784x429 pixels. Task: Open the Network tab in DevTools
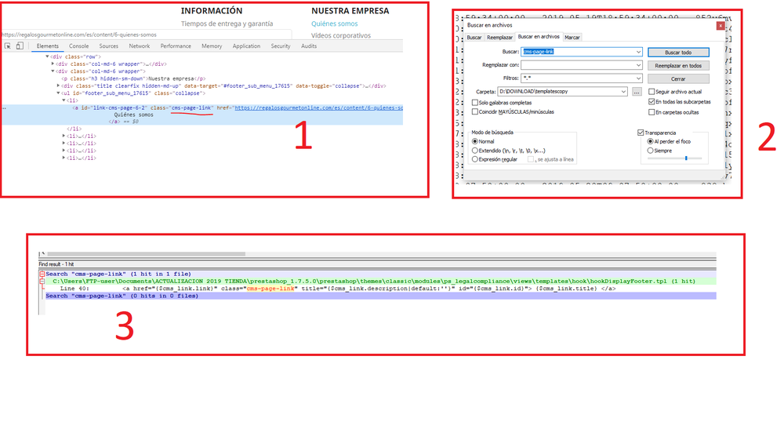pos(139,46)
